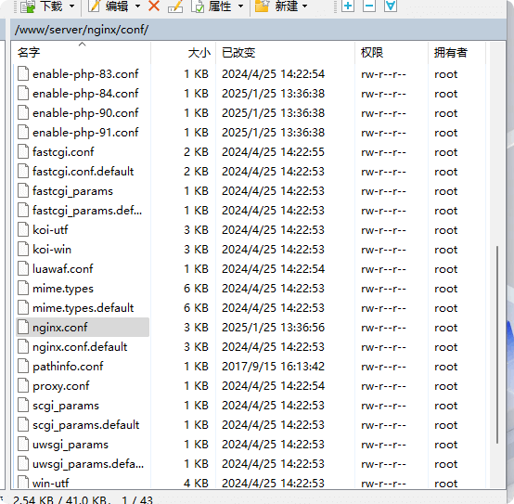
Task: Expand the 新建 dropdown arrow
Action: (x=304, y=6)
